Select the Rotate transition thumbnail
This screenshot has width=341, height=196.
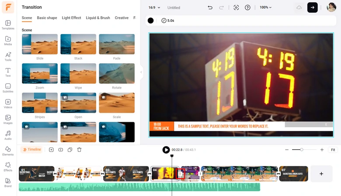click(x=117, y=74)
